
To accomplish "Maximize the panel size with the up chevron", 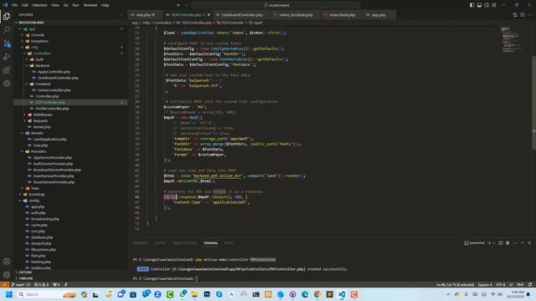I will pyautogui.click(x=522, y=243).
